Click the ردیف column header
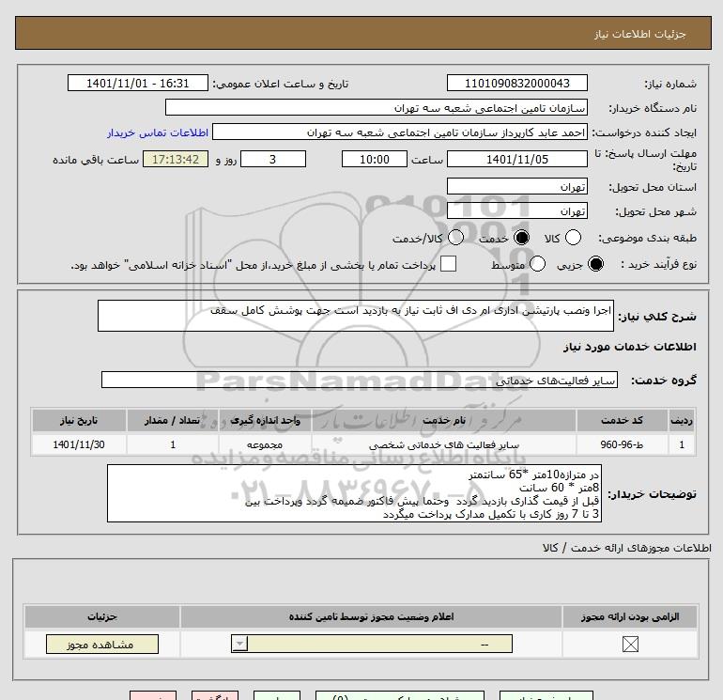The image size is (723, 700). coord(682,420)
